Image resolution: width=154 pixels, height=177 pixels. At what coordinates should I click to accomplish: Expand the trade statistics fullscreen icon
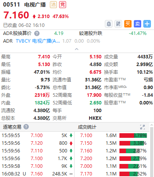coord(142,127)
